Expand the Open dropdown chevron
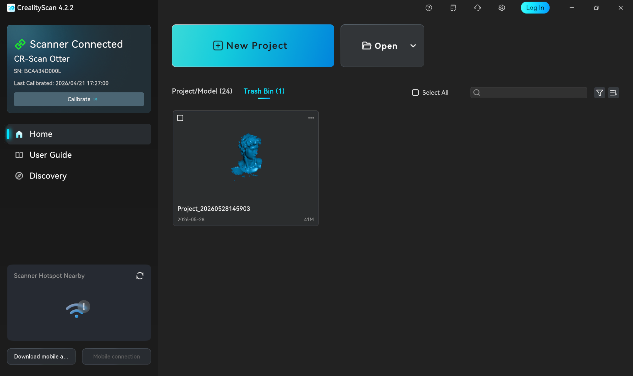Image resolution: width=633 pixels, height=376 pixels. coord(413,46)
